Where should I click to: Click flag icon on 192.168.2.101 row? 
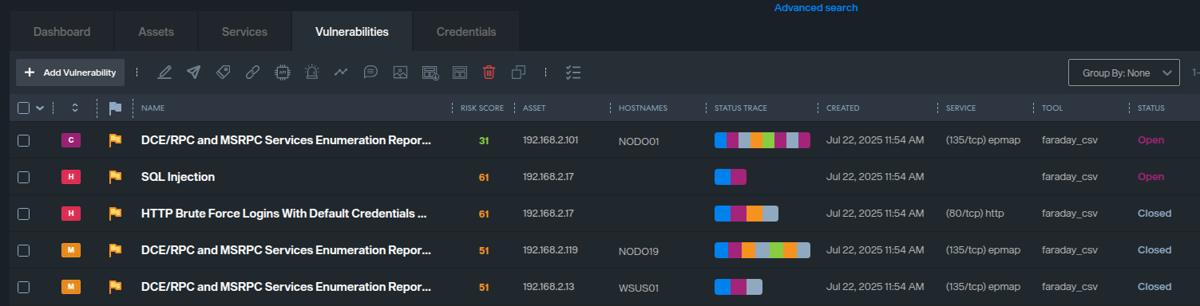tap(115, 140)
